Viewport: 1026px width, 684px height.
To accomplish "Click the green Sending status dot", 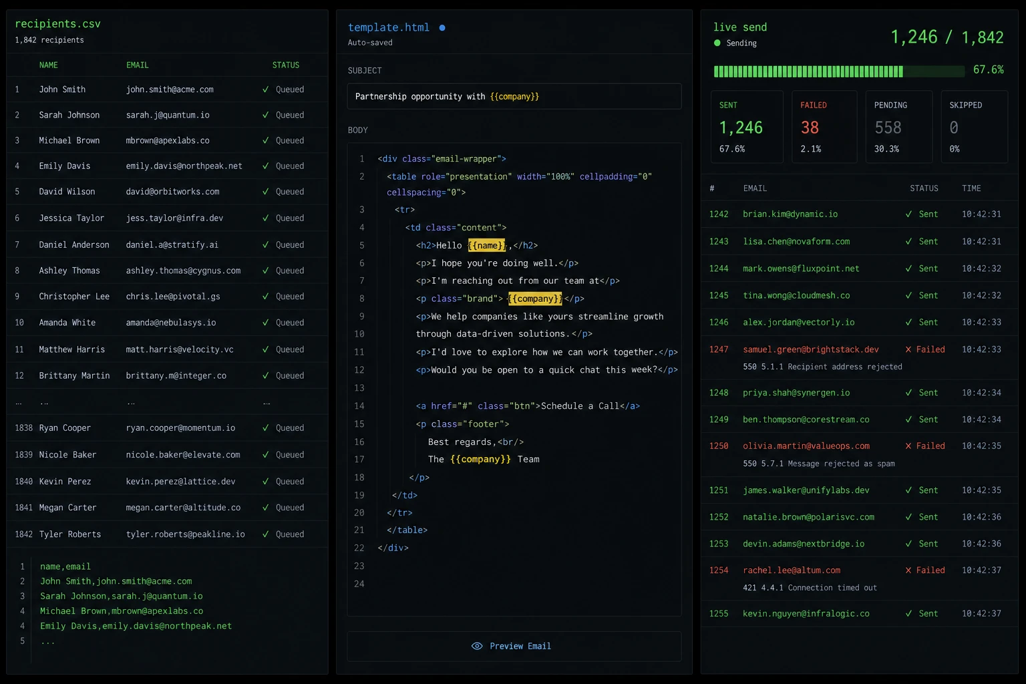I will (717, 43).
